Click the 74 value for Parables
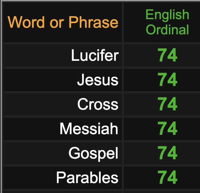This screenshot has height=193, width=200. click(x=168, y=177)
